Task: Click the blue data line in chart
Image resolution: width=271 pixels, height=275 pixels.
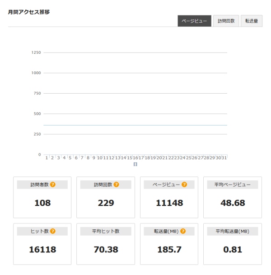Action: pyautogui.click(x=135, y=125)
